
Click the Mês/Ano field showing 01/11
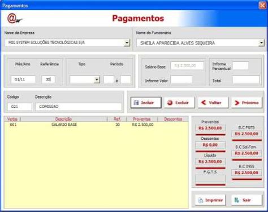pyautogui.click(x=23, y=79)
